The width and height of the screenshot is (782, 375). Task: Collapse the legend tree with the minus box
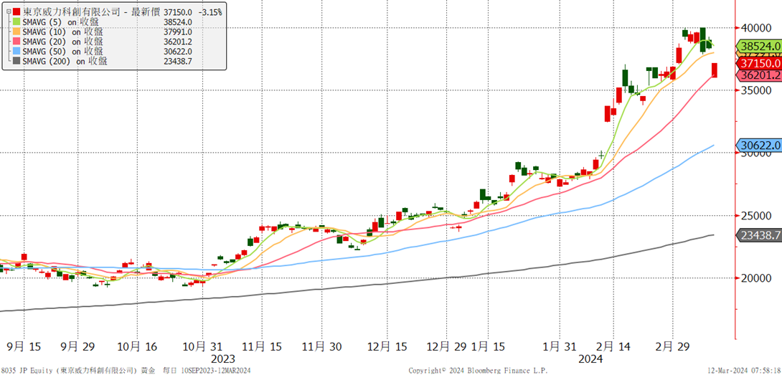pos(9,11)
